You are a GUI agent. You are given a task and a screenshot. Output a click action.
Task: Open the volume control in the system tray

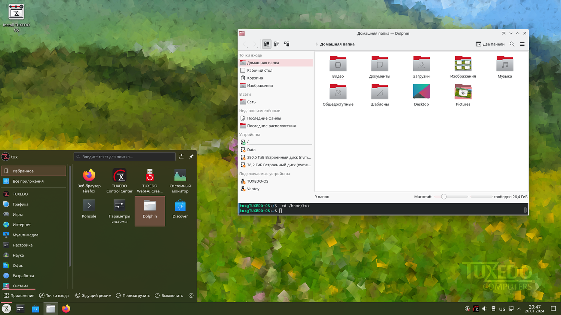pos(484,309)
